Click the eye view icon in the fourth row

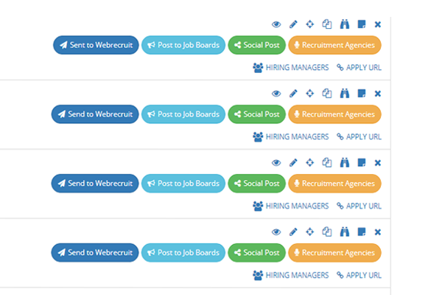(x=276, y=232)
